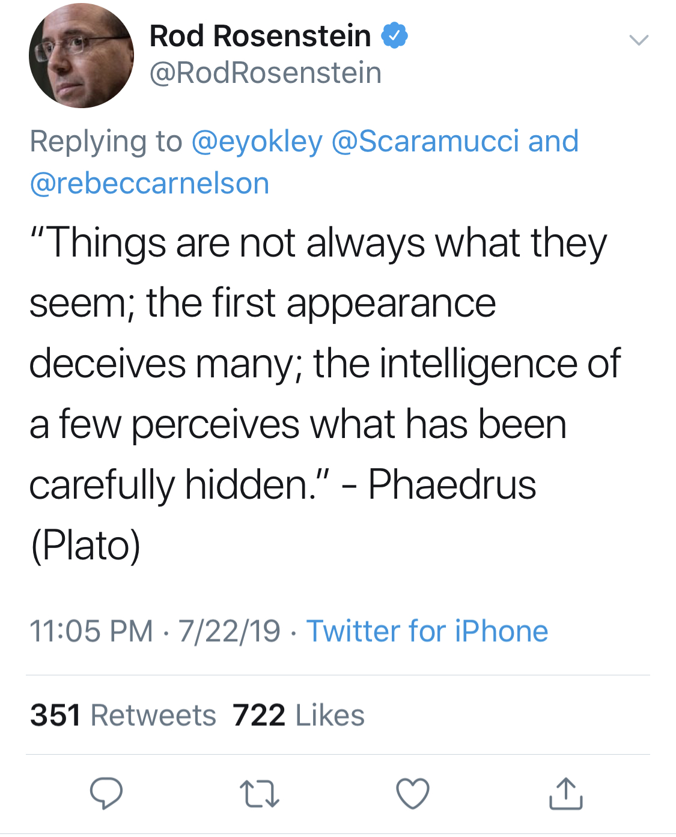View the 722 Likes list
Viewport: 676px width, 837px height.
[299, 715]
